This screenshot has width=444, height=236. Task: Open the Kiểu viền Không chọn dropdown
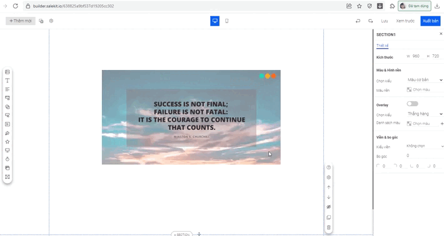[x=425, y=146]
